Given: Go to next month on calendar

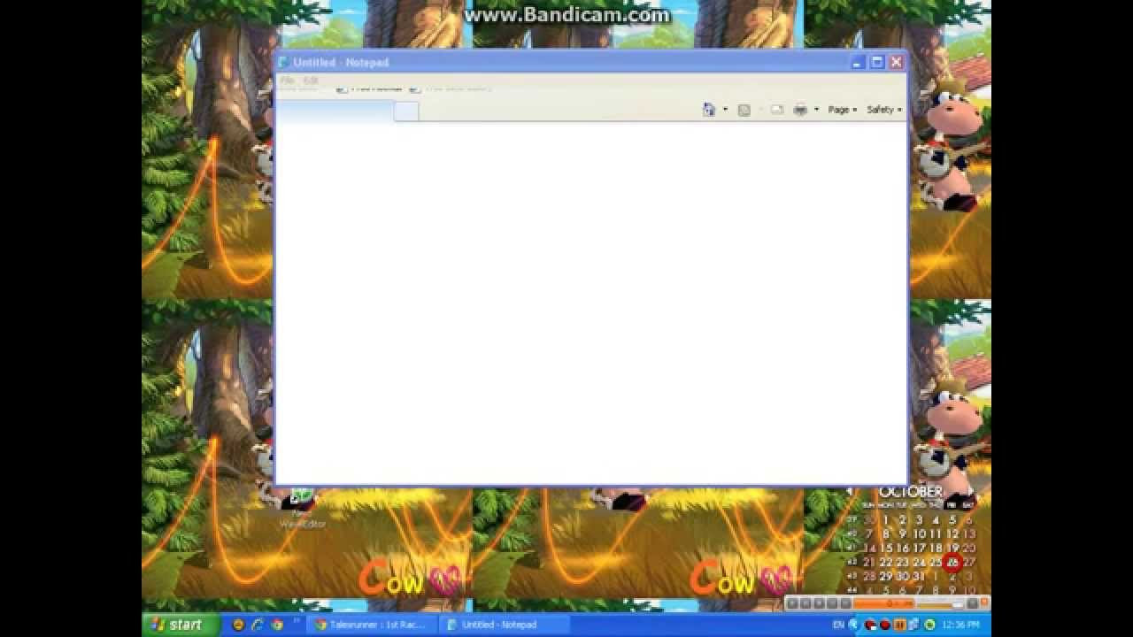Looking at the screenshot, I should pyautogui.click(x=971, y=491).
